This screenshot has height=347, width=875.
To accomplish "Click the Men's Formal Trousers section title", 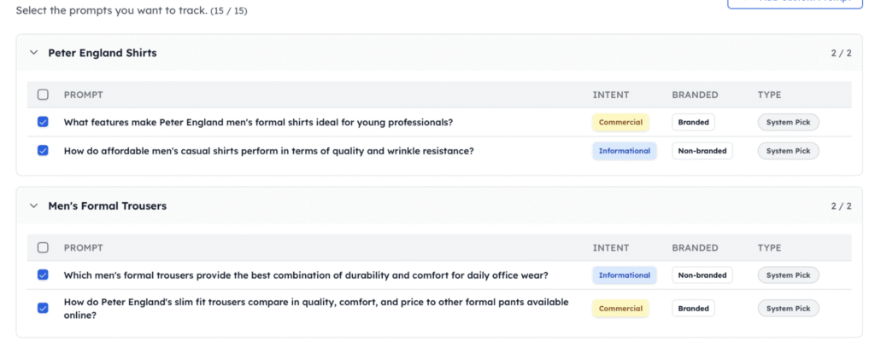I will [x=107, y=206].
